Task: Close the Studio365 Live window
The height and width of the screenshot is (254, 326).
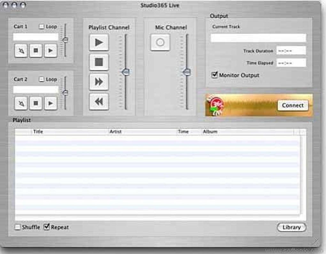Action: click(x=6, y=5)
